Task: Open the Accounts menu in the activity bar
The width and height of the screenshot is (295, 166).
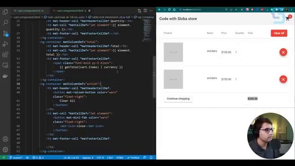Action: (5, 139)
